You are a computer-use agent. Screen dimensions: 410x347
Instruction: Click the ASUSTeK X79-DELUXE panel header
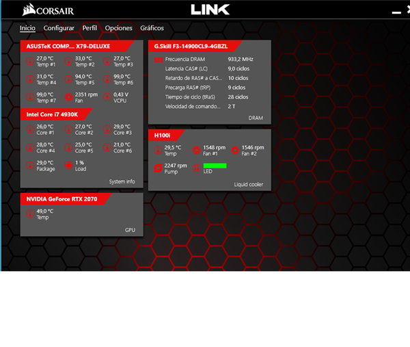pos(77,47)
